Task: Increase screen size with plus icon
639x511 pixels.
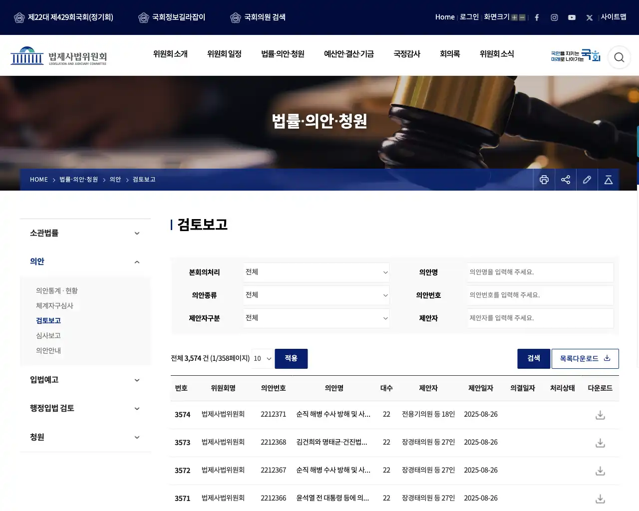Action: 514,17
